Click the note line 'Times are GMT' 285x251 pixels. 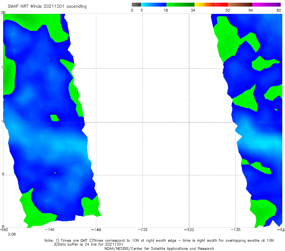pyautogui.click(x=75, y=241)
